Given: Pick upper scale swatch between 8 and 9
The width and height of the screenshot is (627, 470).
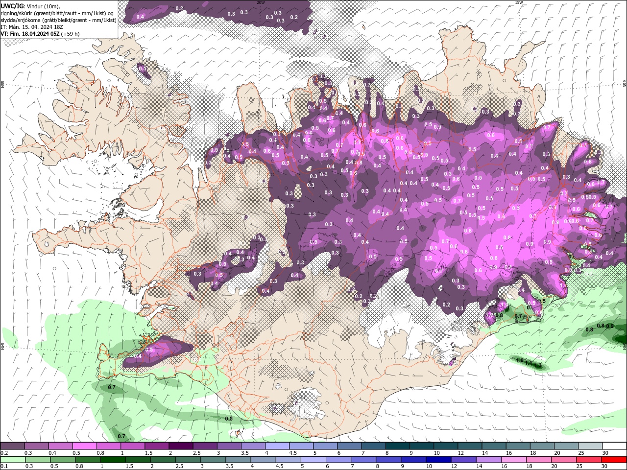Looking at the screenshot, I should pos(398,446).
